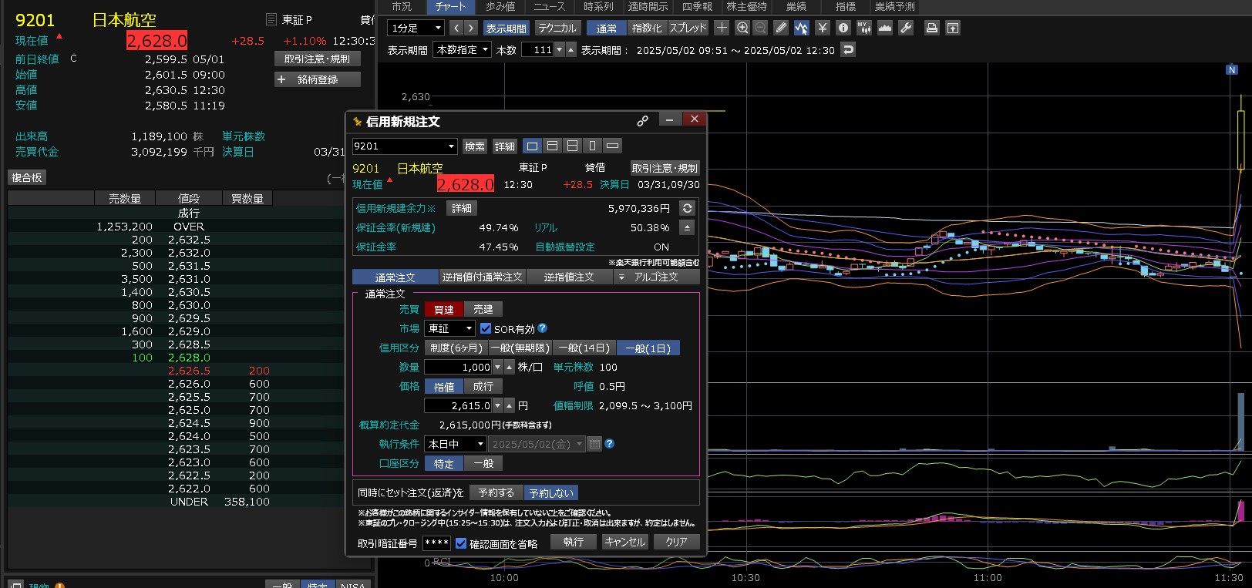1252x588 pixels.
Task: Open the 四季報 tab
Action: click(697, 6)
